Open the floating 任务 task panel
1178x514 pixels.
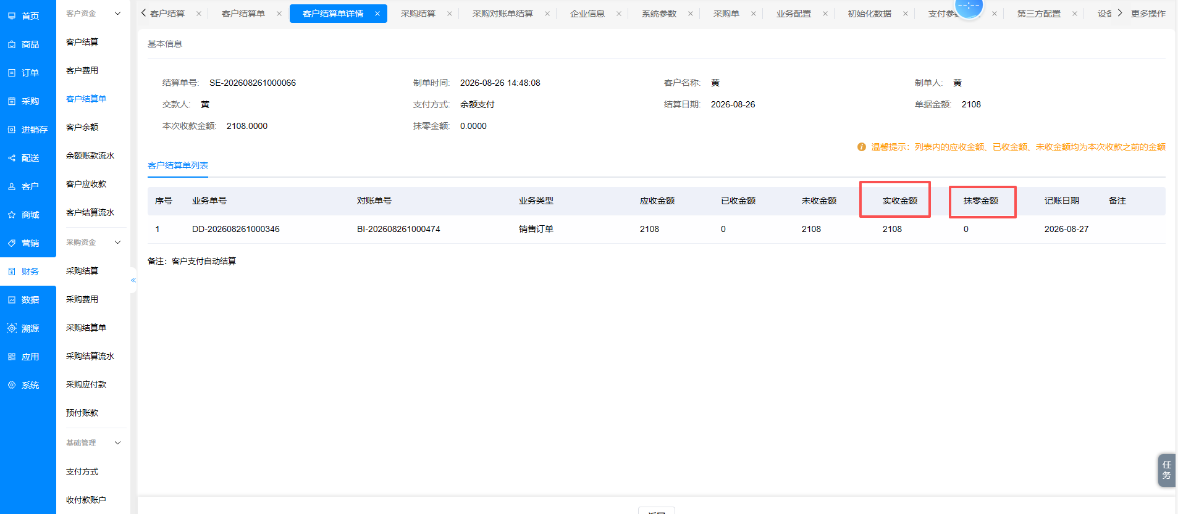[x=1166, y=470]
